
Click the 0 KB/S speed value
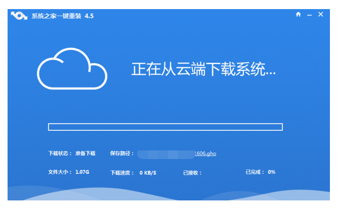pos(148,173)
